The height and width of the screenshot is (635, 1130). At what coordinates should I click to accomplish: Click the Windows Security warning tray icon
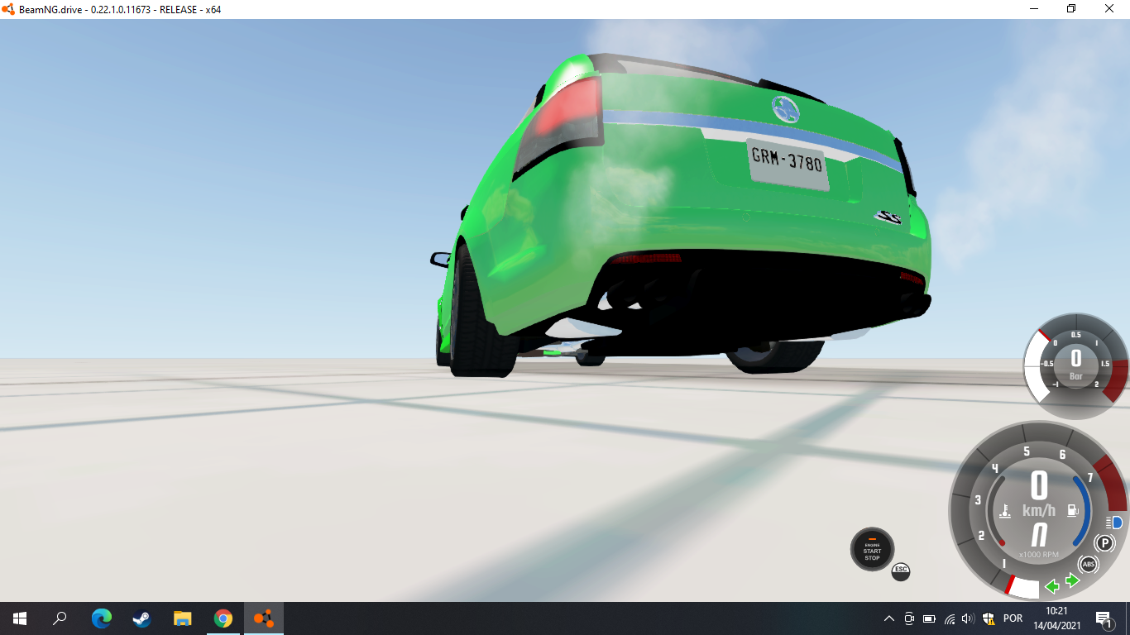click(989, 618)
